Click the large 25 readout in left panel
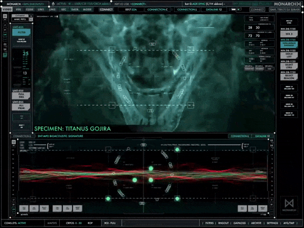 (26, 54)
